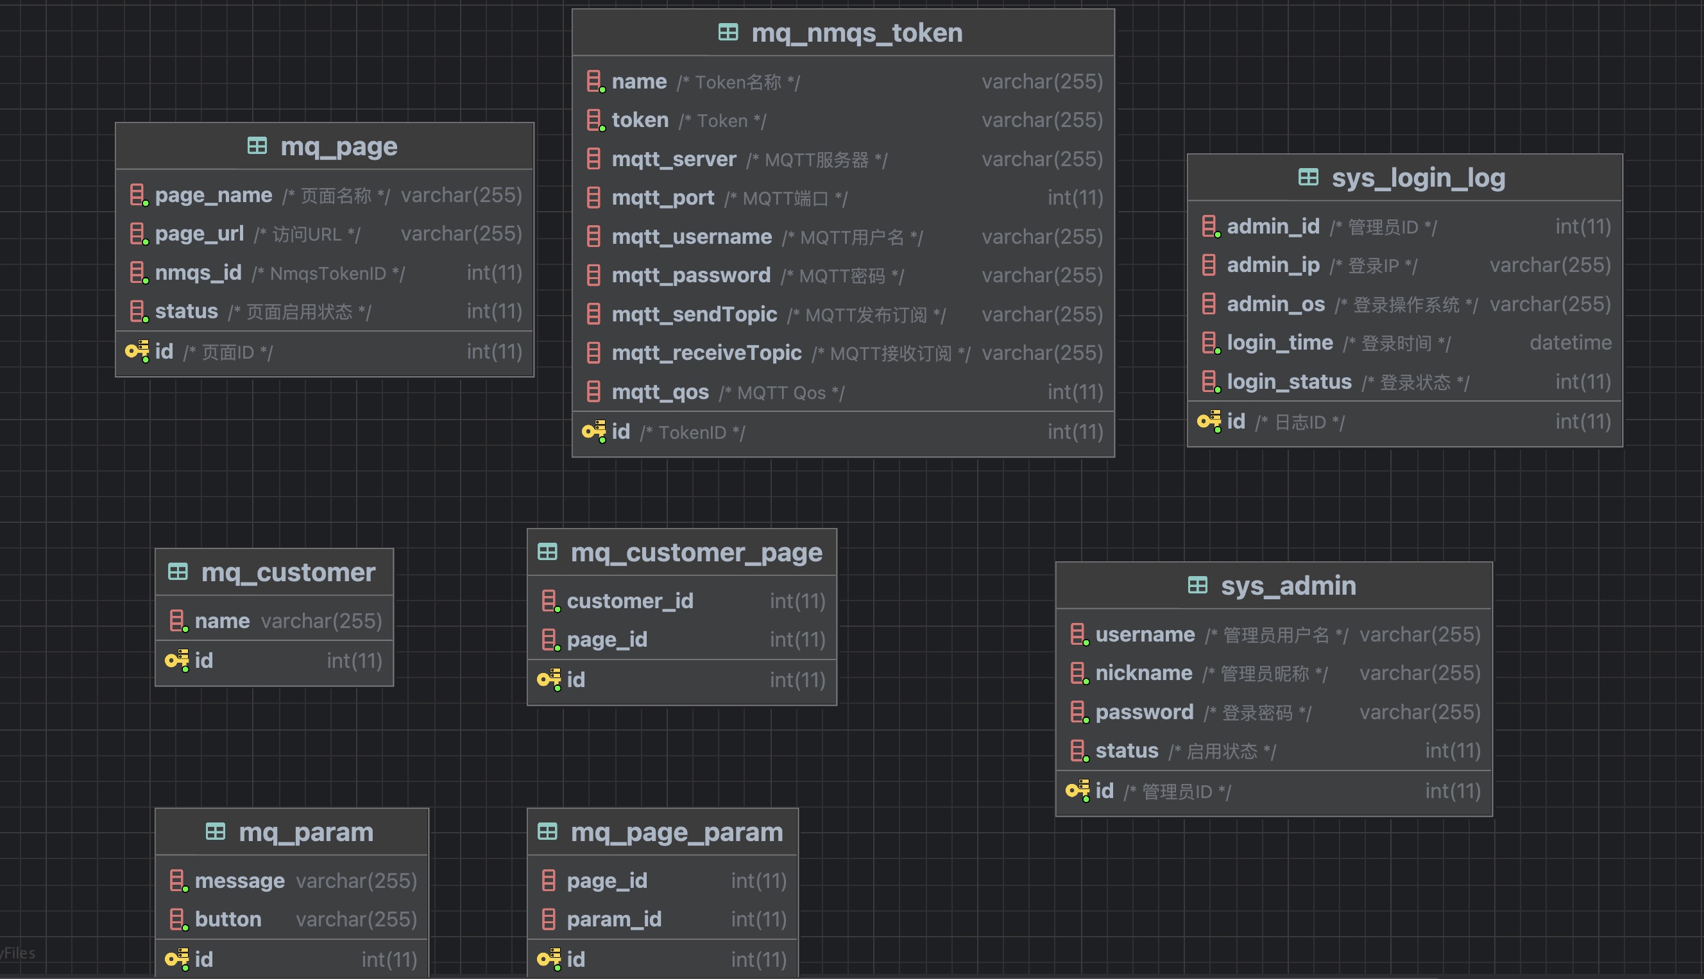Click the datetime type of login_time
Screen dimensions: 1704x979
[1571, 343]
